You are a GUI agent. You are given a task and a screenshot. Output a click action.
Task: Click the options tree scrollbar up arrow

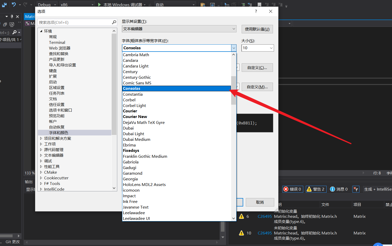[114, 31]
